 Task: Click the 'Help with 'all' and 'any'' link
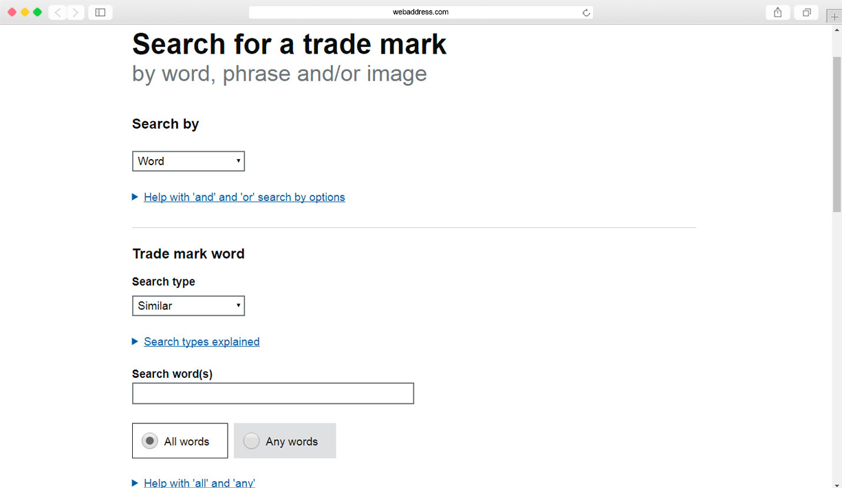pos(199,483)
